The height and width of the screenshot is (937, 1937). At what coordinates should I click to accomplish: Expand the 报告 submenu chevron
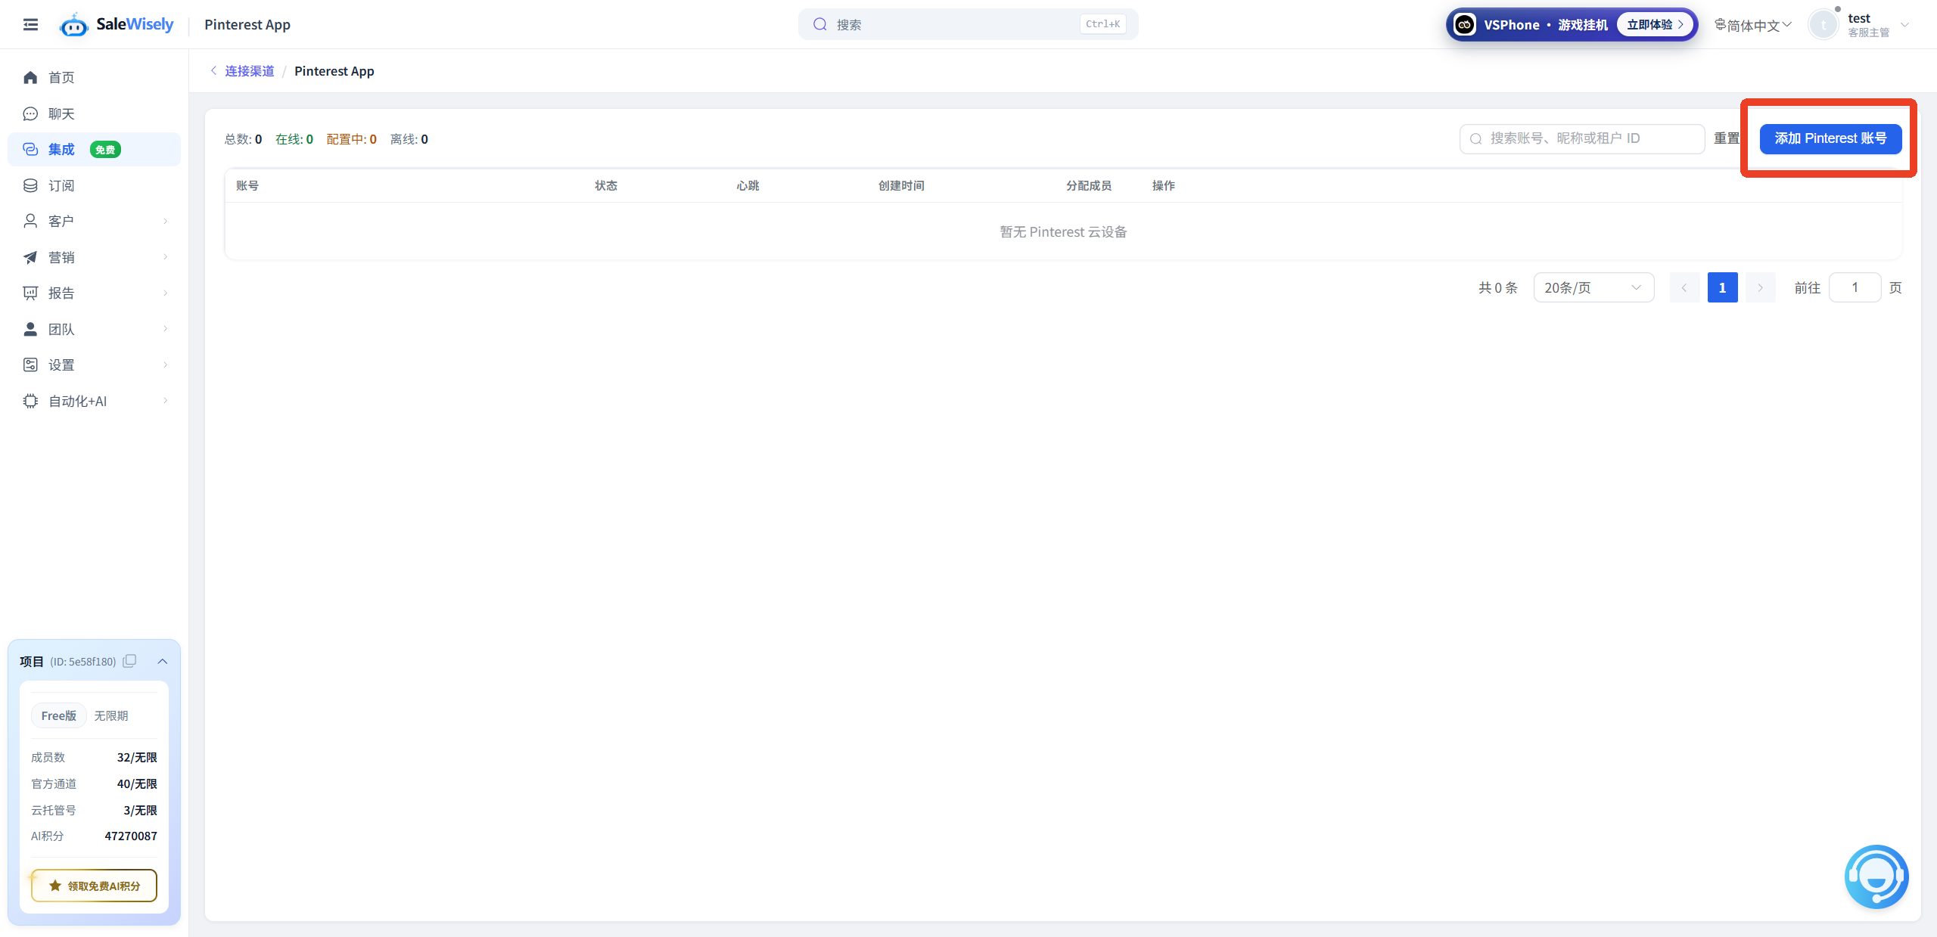(165, 293)
